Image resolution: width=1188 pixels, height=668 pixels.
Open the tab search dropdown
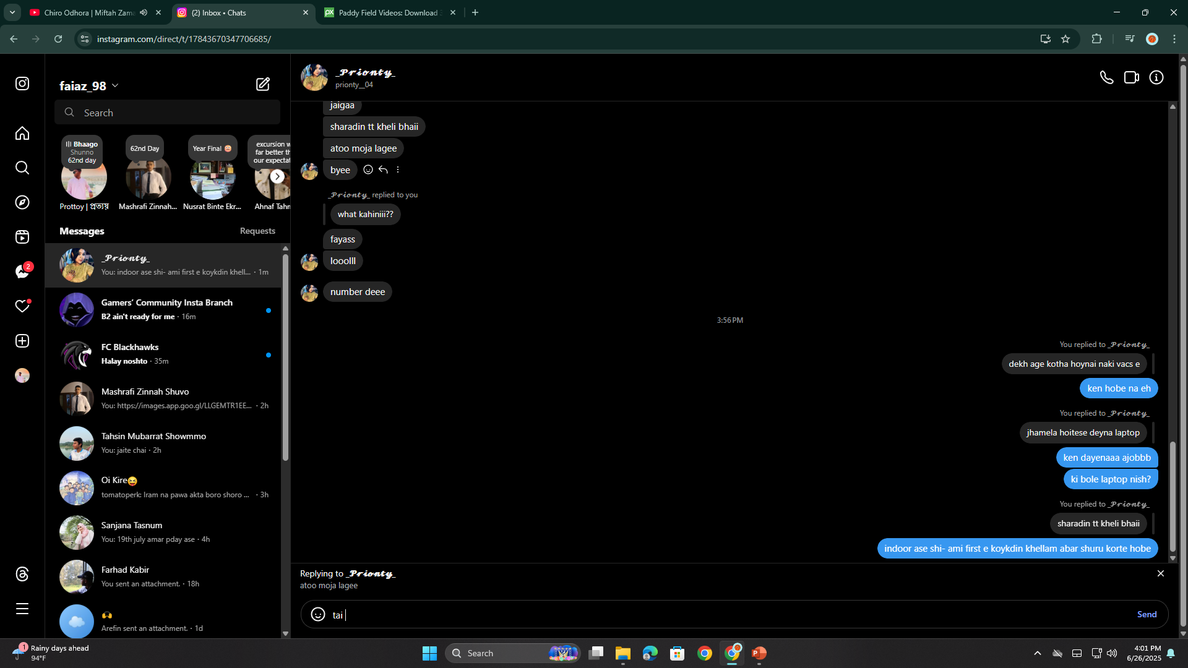tap(12, 12)
